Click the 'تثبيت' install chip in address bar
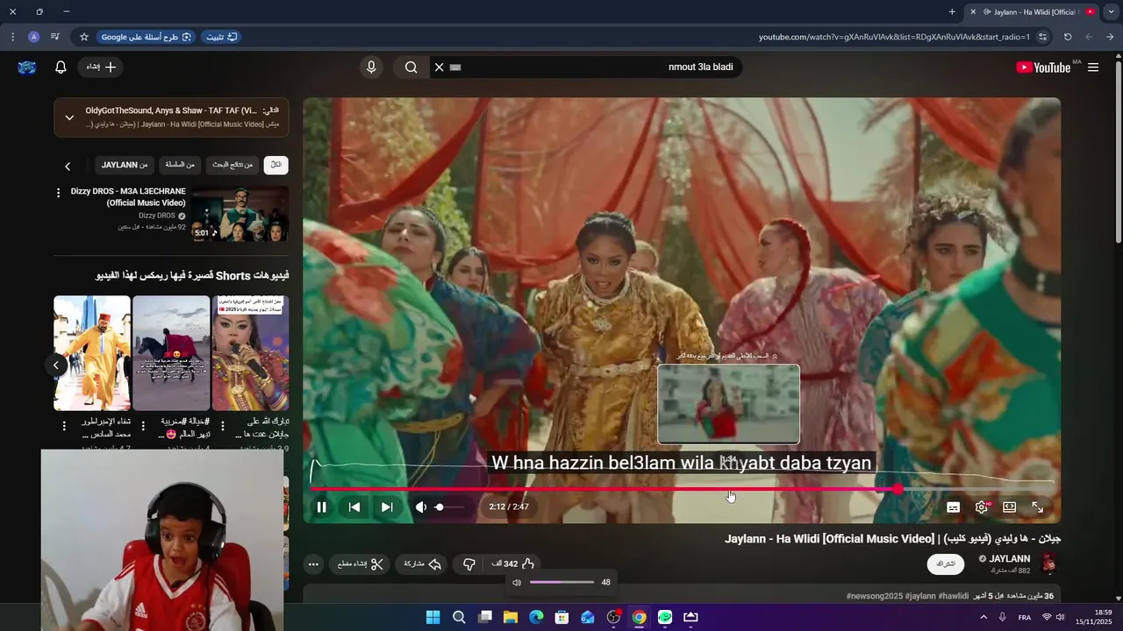Screen dimensions: 1123x631 221,37
